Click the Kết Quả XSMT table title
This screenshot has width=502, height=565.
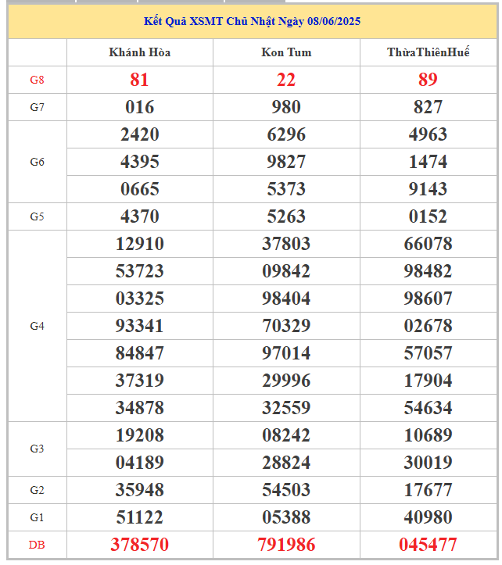point(253,21)
